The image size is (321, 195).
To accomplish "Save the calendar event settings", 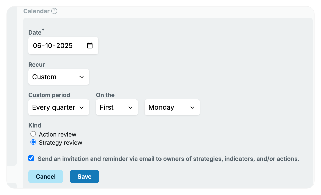I will click(x=84, y=176).
